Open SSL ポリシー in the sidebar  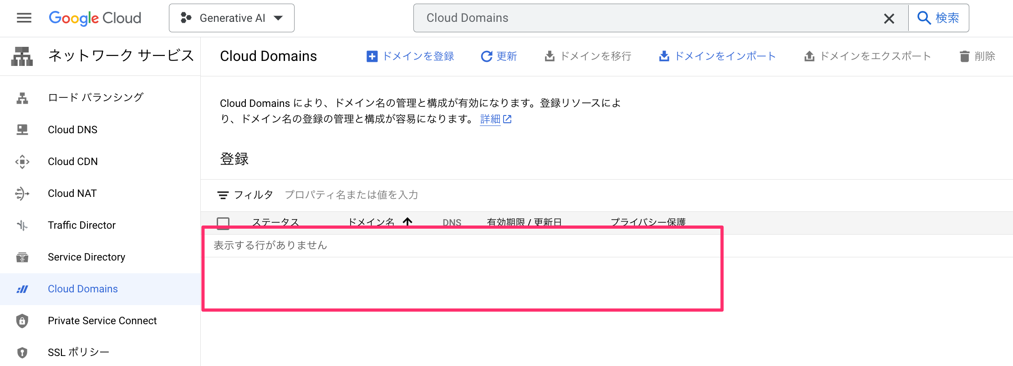pos(100,352)
